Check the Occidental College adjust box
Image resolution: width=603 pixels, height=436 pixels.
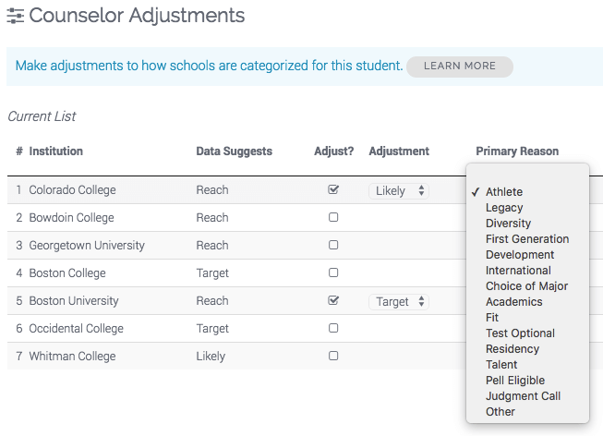pyautogui.click(x=333, y=328)
